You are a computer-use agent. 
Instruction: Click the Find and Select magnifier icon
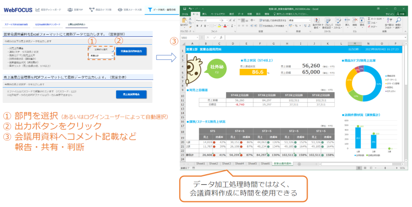(398, 21)
